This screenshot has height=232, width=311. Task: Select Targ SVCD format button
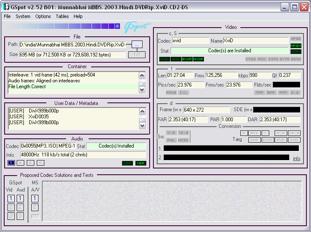[x=268, y=140]
